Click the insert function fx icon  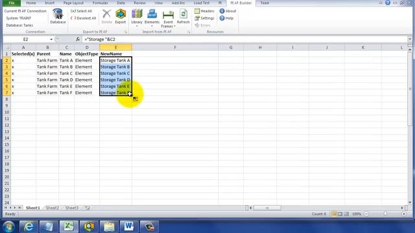(78, 39)
